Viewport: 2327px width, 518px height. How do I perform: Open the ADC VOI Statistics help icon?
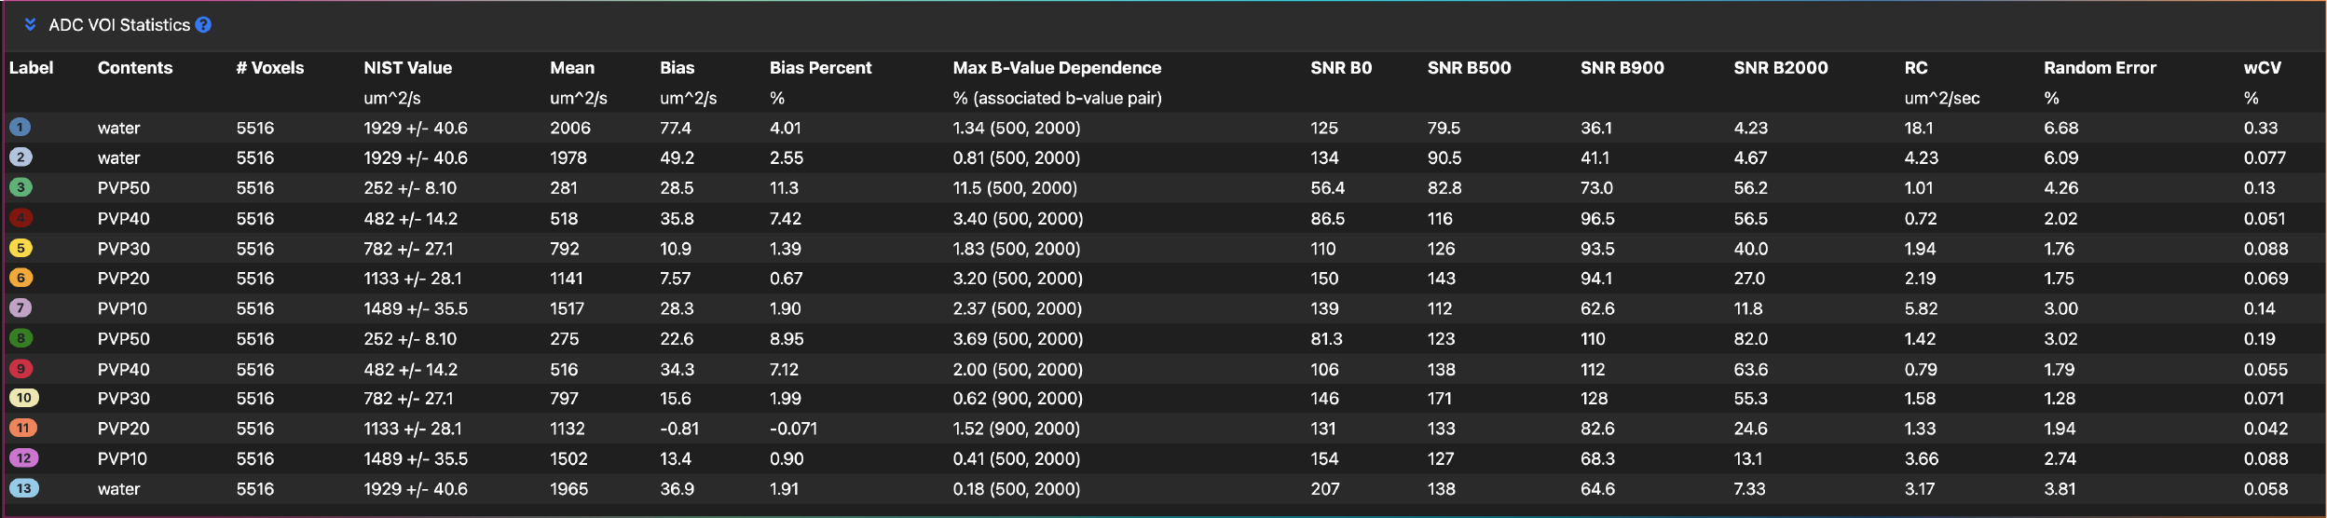click(x=203, y=25)
